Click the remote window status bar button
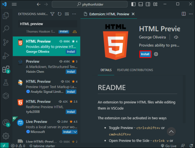 point(4,146)
